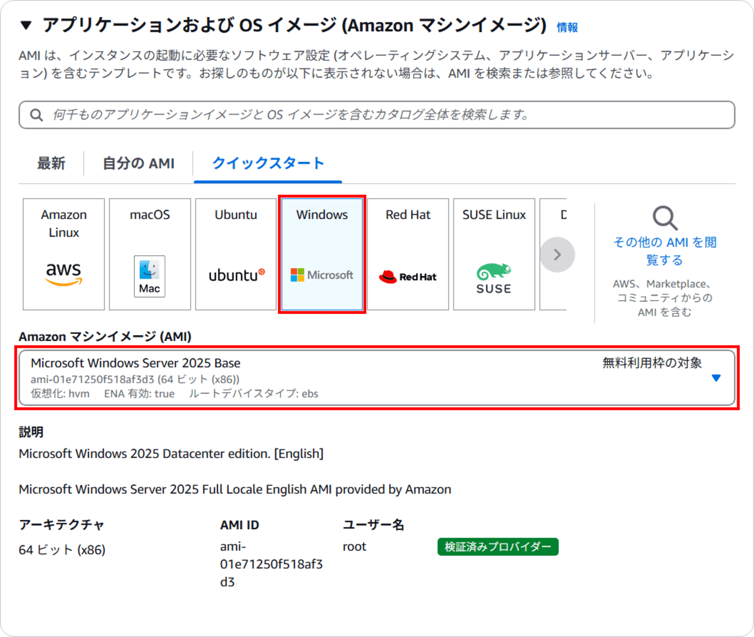Click the architecture value 64 ビット (x86)
This screenshot has width=754, height=637.
pyautogui.click(x=62, y=550)
